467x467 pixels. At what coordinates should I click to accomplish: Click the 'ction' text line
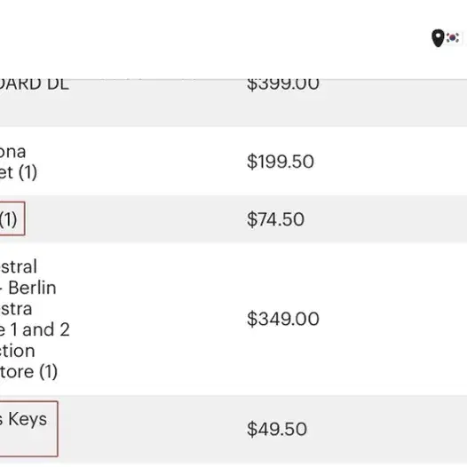click(x=18, y=351)
